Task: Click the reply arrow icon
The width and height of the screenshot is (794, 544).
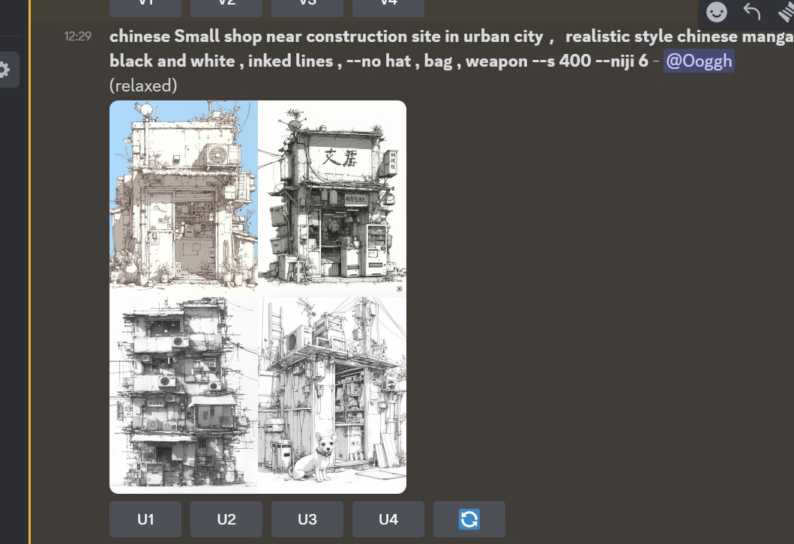Action: (752, 12)
